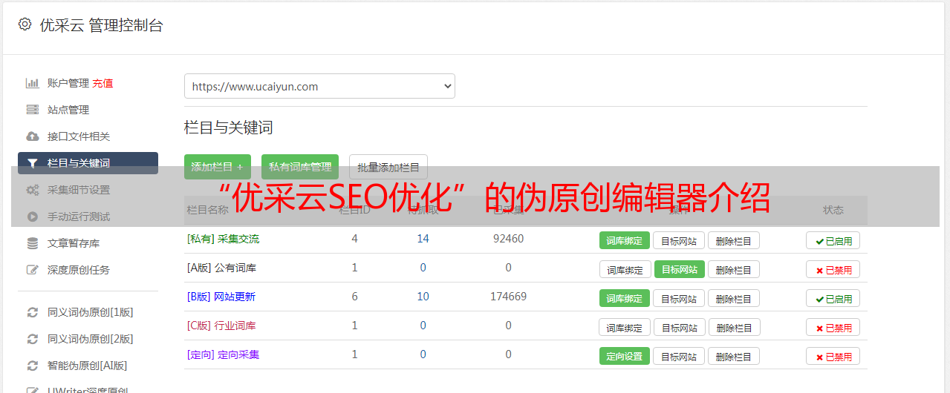Image resolution: width=950 pixels, height=393 pixels.
Task: Click the refresh icon for 同义词伪原创[1版]
Action: 32,312
